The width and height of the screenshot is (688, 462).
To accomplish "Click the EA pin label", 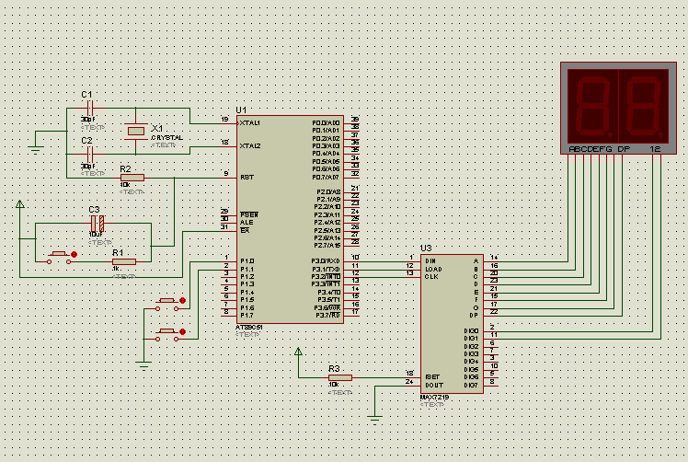I will click(x=245, y=231).
